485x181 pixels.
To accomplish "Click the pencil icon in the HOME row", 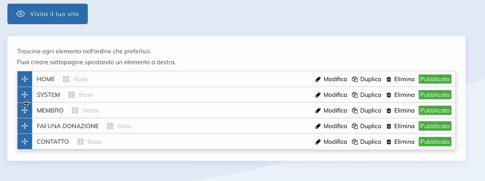I will tap(318, 79).
